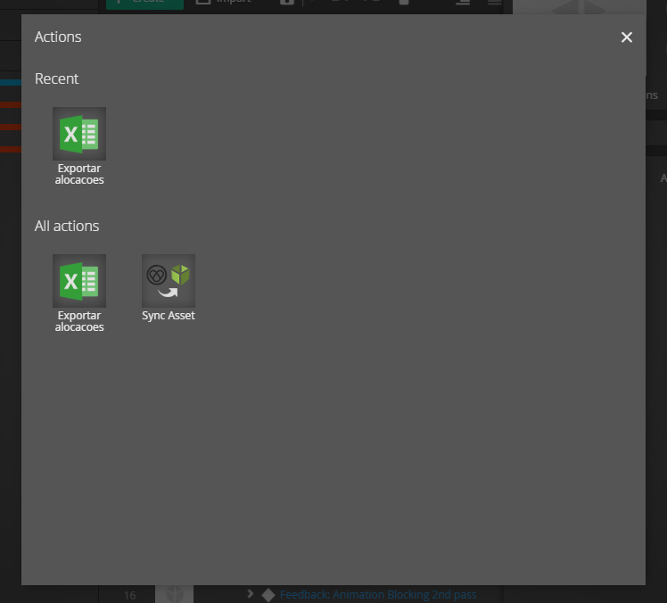Expand the Feedback: Animation Blocking row
The width and height of the screenshot is (667, 603).
(251, 594)
